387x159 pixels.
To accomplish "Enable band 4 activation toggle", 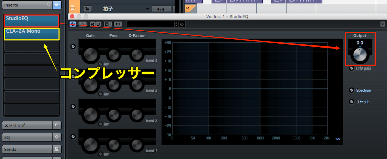I will coord(73,46).
